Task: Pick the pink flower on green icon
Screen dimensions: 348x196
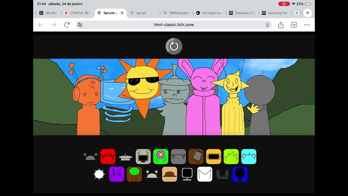Action: point(161,157)
